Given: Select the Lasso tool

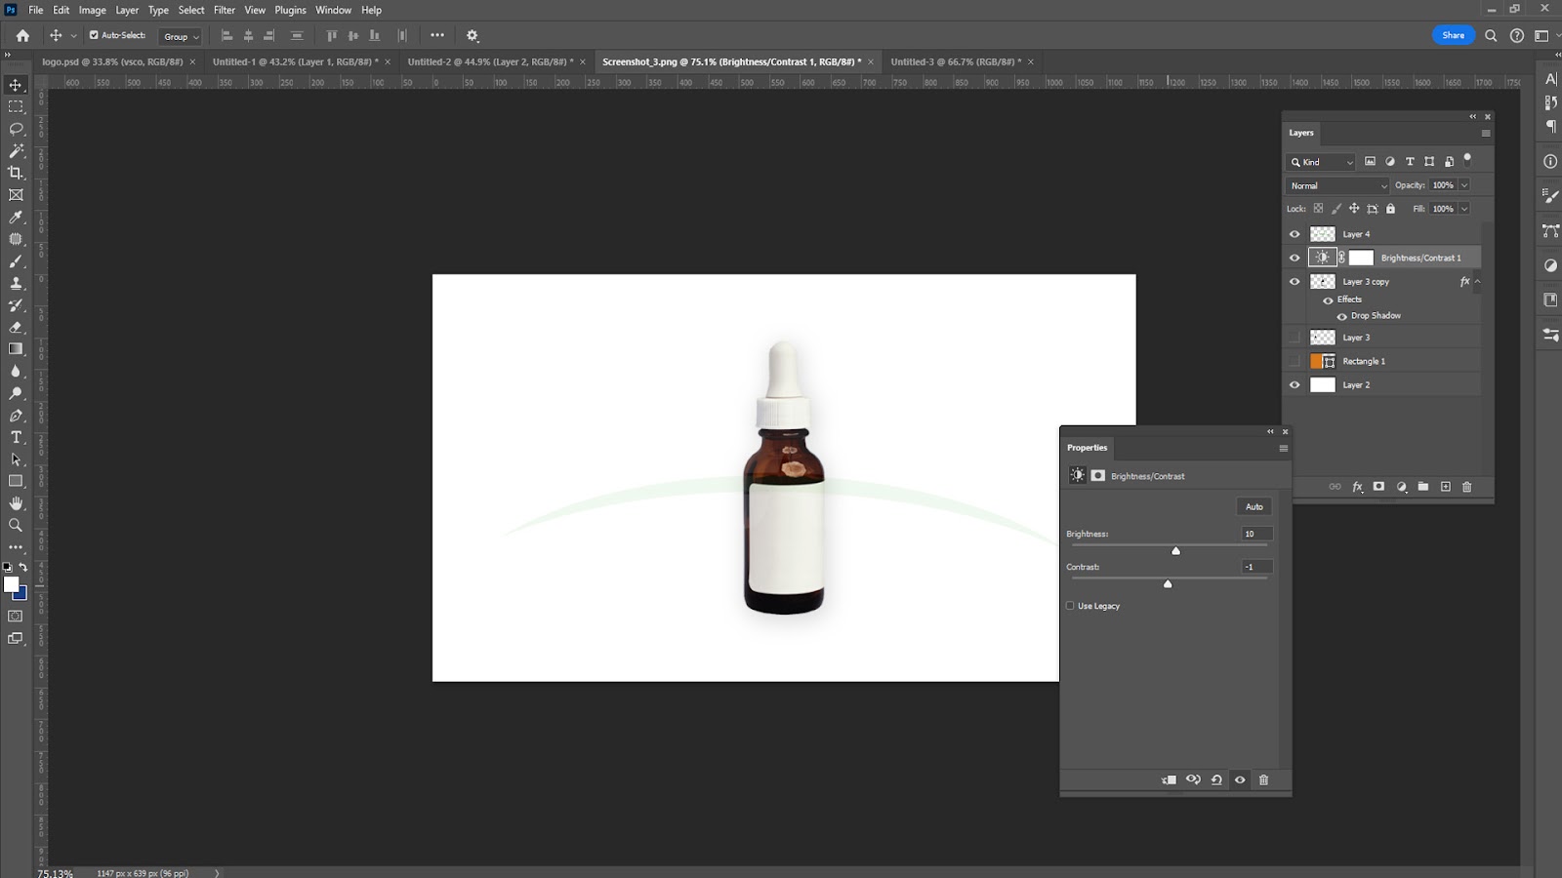Looking at the screenshot, I should point(16,129).
